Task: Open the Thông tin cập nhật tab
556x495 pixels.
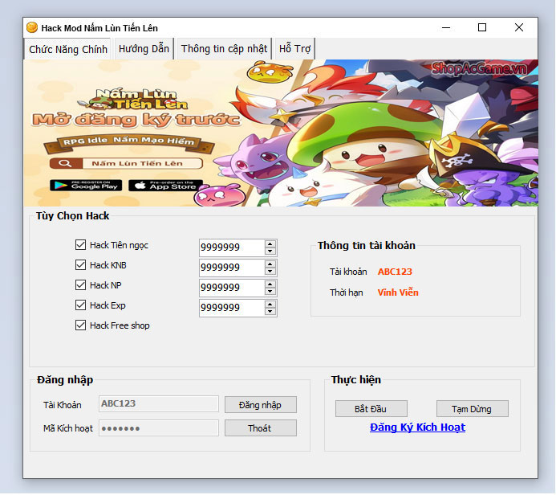Action: click(224, 49)
